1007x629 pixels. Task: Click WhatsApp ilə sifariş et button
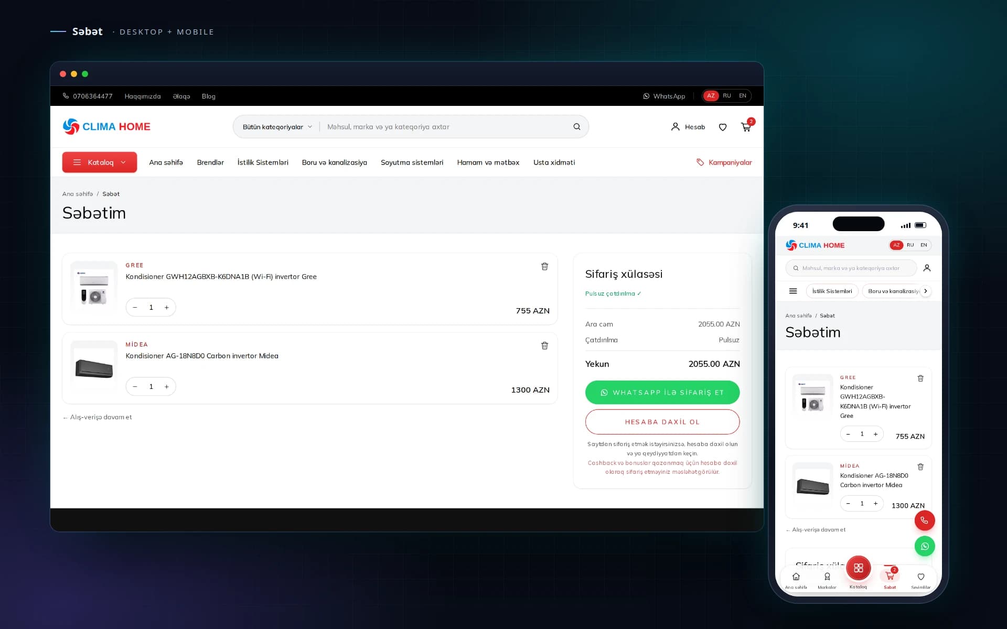[x=662, y=393]
